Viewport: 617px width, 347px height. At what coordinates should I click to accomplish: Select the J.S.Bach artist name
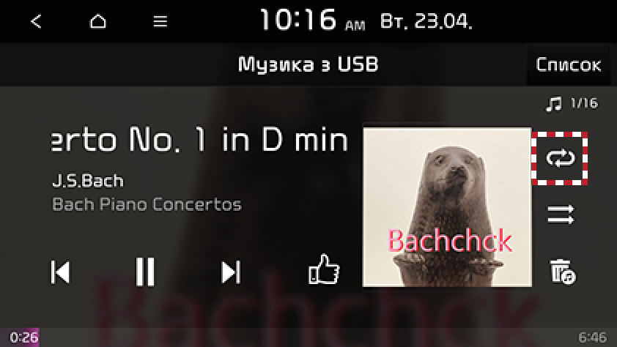tap(88, 181)
